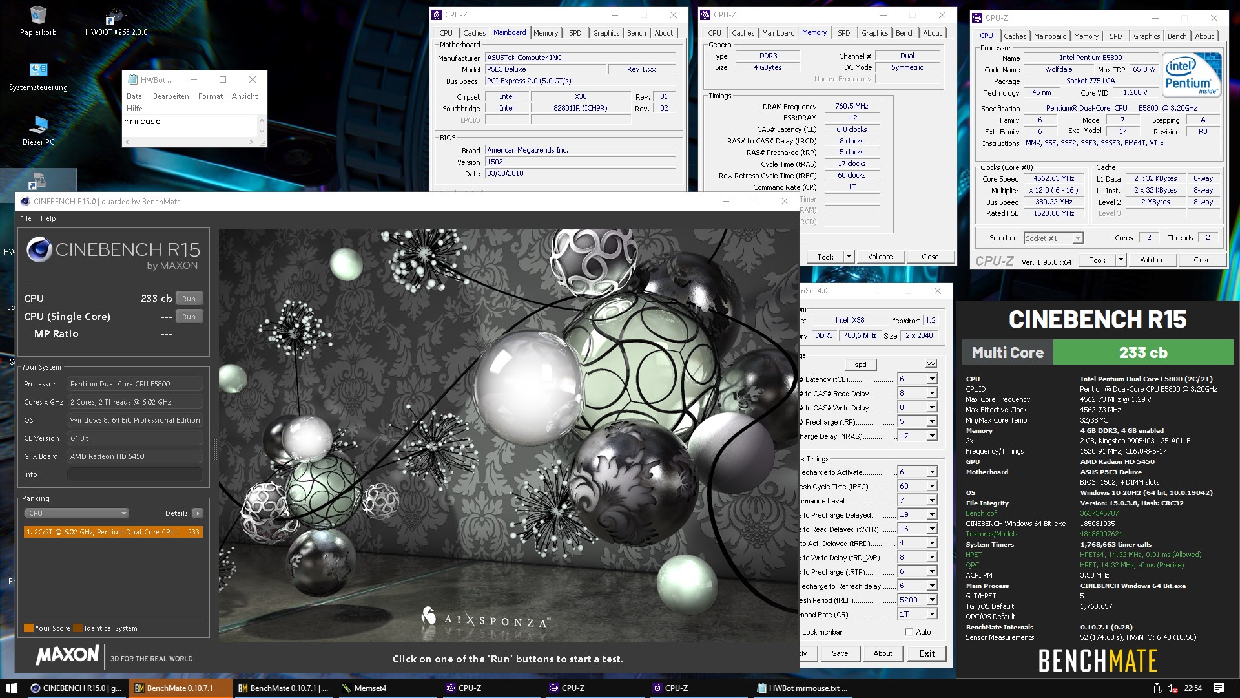Open the tRAS dropdown showing 17
1240x698 pixels.
tap(932, 436)
